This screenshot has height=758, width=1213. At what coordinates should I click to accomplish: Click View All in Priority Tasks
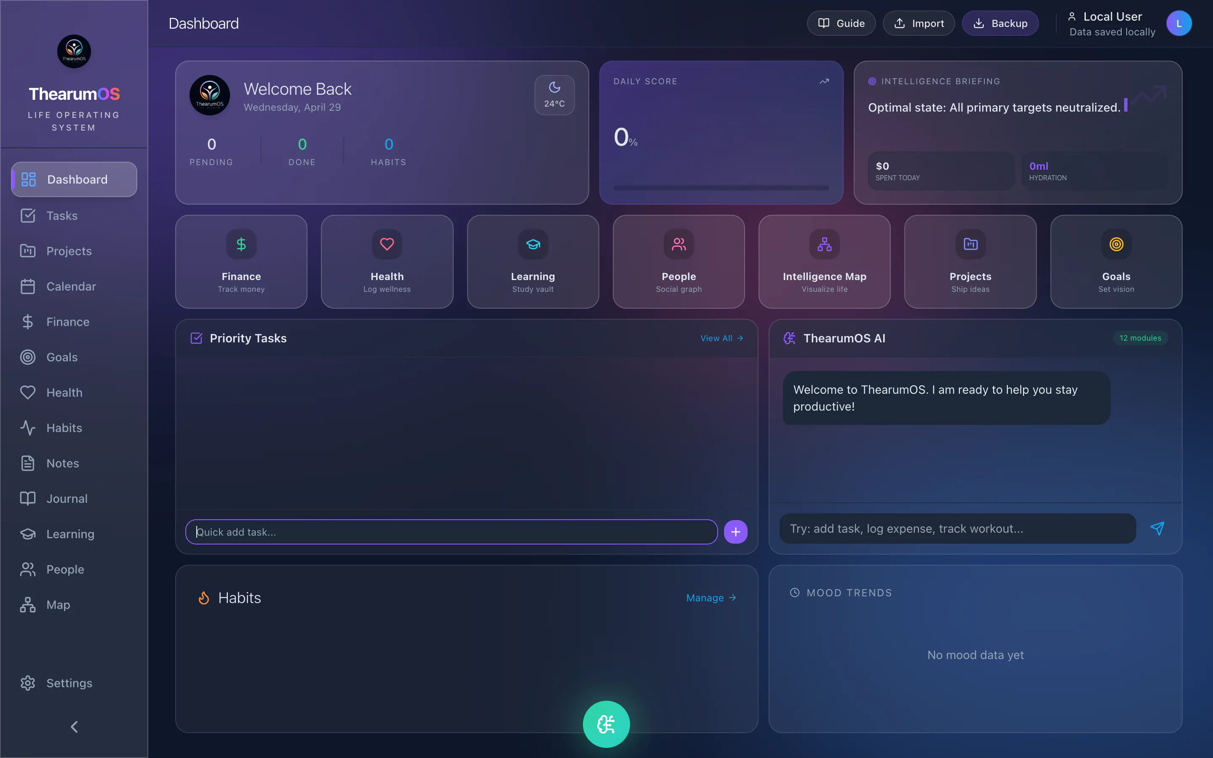pos(722,339)
